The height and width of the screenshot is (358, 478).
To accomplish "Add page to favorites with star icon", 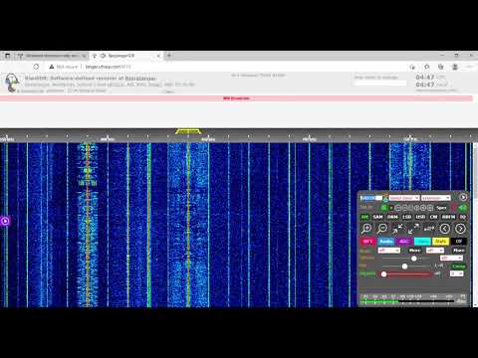I will [427, 67].
